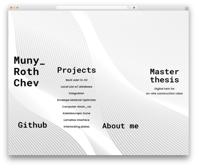Open the Projects section heading
Screen dimensions: 197x167
tap(76, 70)
